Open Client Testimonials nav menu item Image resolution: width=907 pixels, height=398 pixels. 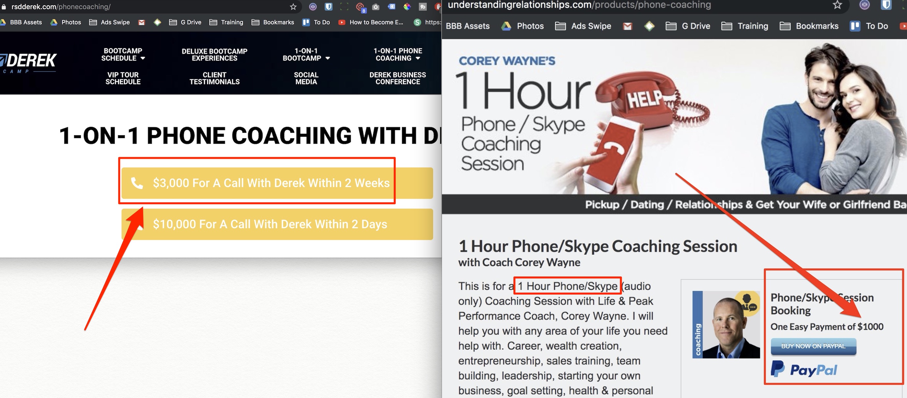[x=214, y=78]
